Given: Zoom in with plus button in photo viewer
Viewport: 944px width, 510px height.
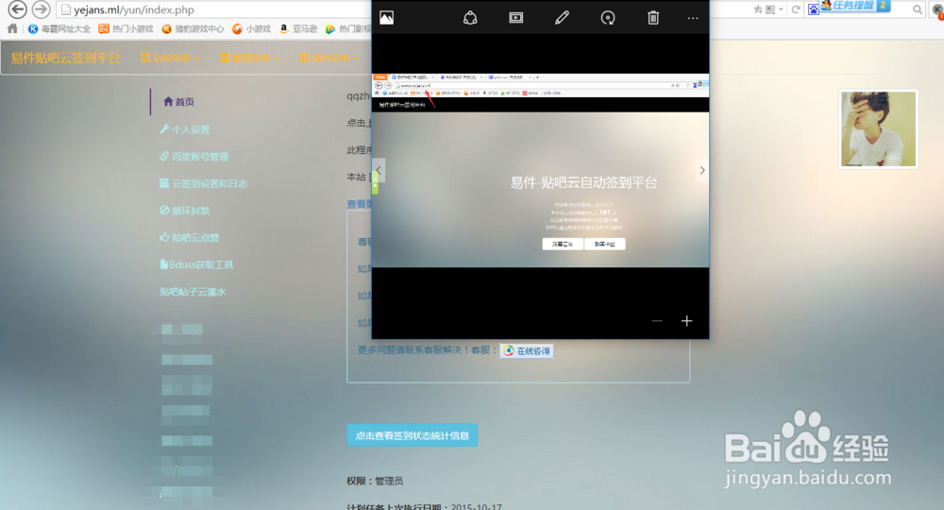Looking at the screenshot, I should [686, 321].
